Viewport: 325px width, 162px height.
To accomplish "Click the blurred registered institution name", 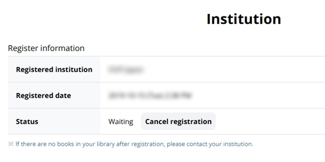I will click(126, 69).
